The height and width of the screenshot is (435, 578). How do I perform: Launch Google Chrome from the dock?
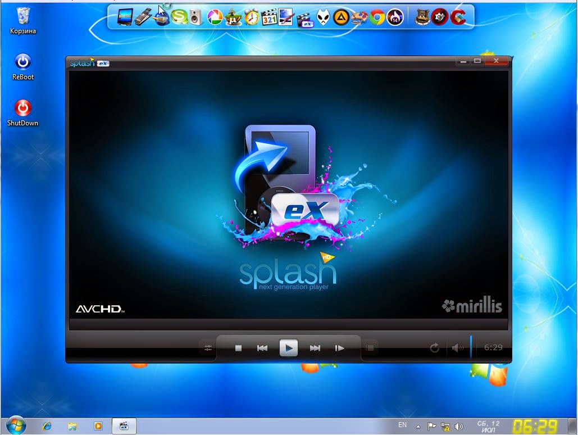(x=377, y=17)
